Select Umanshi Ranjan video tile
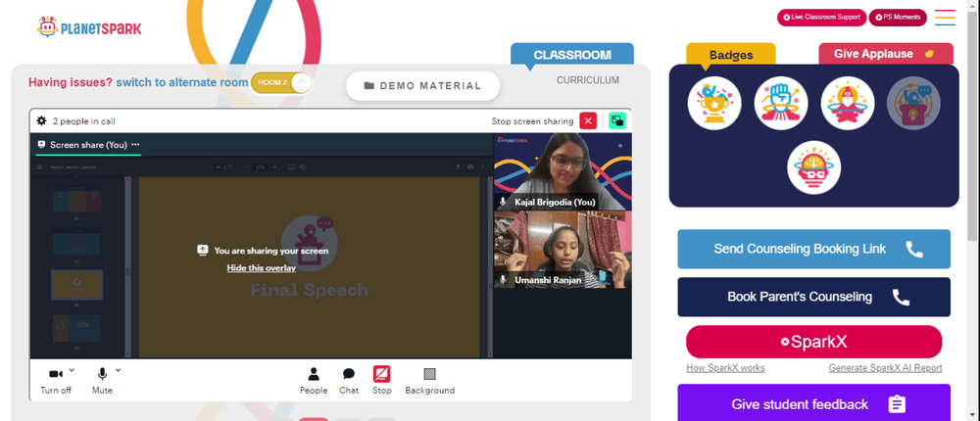The image size is (980, 421). click(563, 250)
